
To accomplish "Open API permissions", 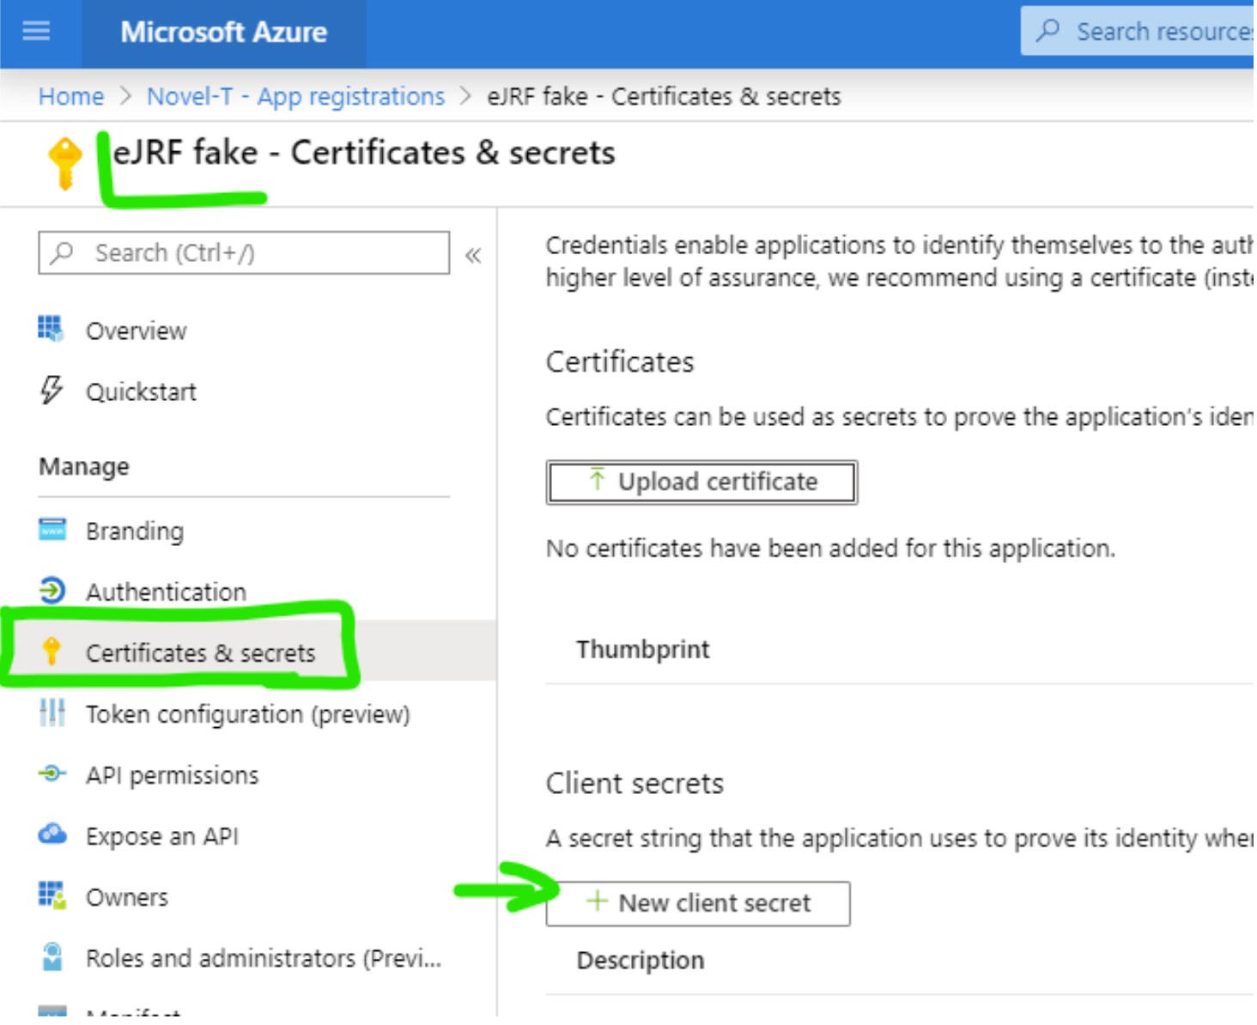I will tap(173, 776).
